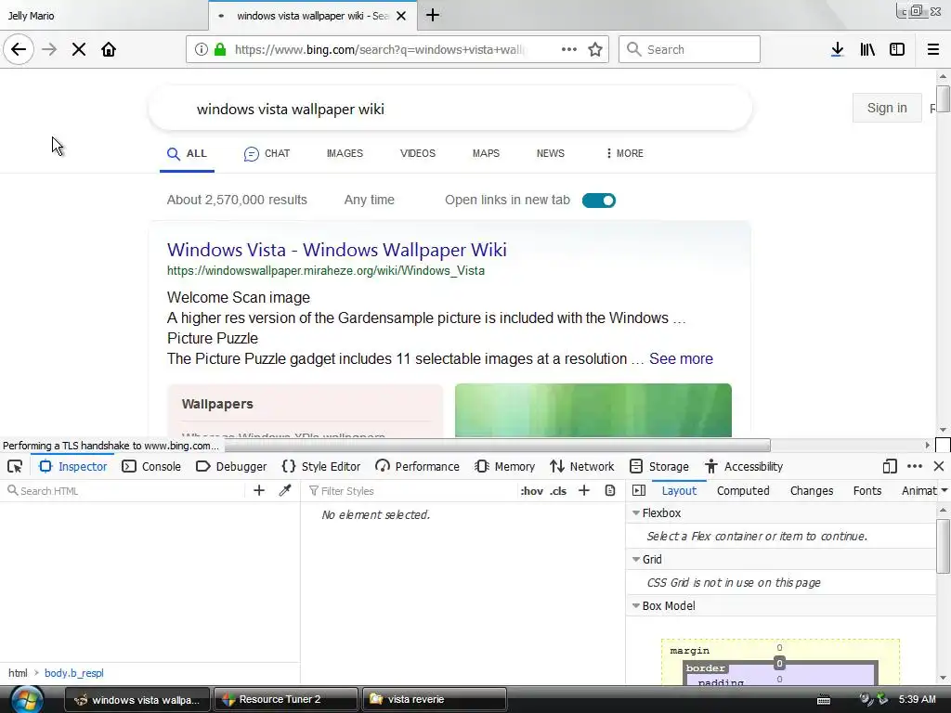Open the Storage tab
Screen dimensions: 951x713
tap(659, 466)
